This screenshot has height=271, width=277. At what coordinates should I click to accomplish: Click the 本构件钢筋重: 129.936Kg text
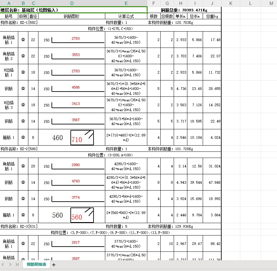pos(170,226)
